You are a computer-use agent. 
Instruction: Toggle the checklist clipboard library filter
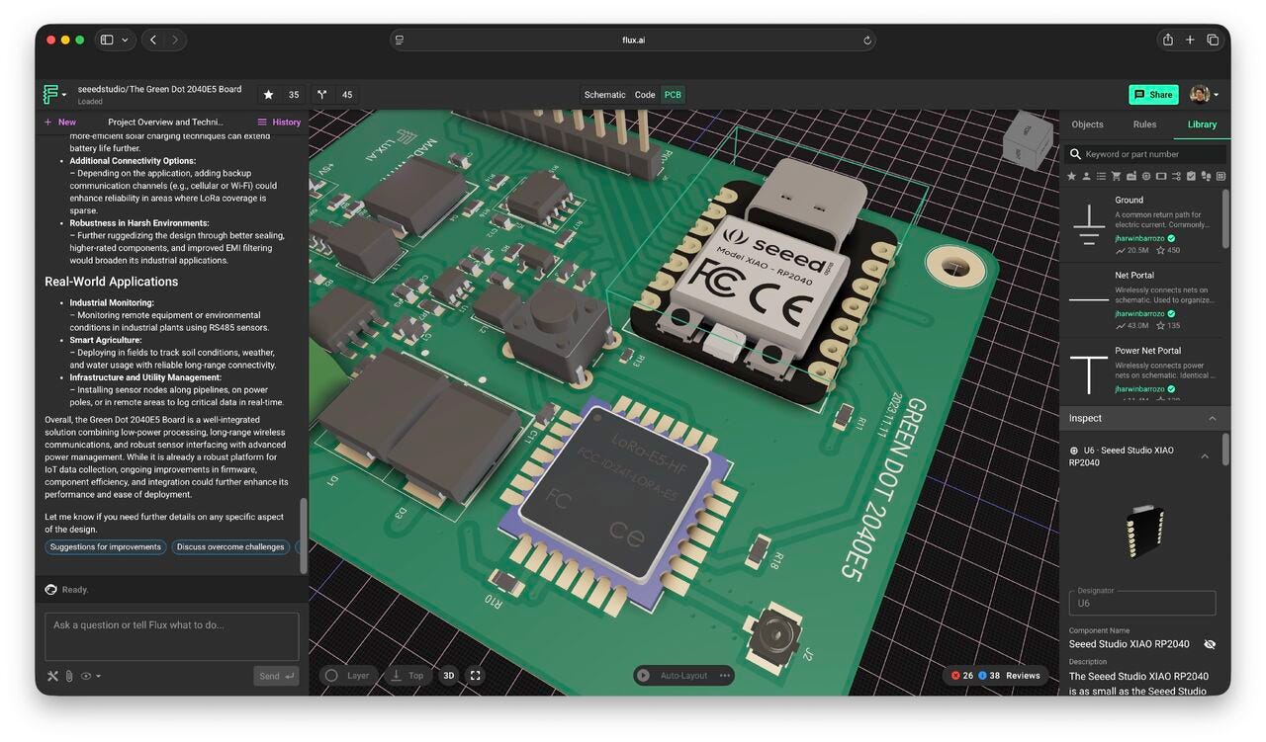tap(1191, 176)
